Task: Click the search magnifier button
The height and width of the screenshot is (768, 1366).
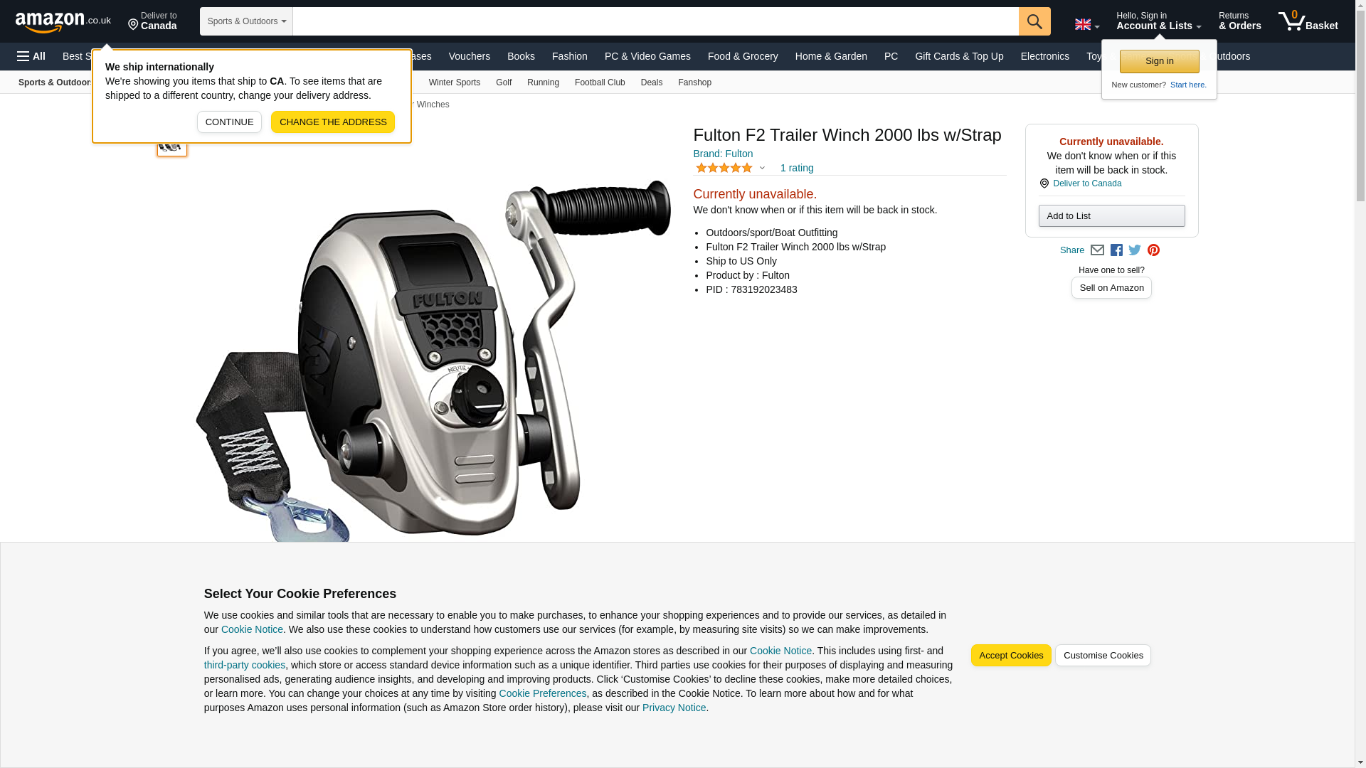Action: 1034,21
